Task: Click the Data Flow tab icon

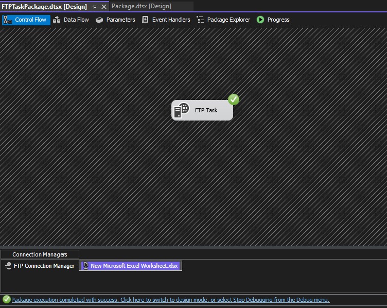Action: click(x=57, y=20)
